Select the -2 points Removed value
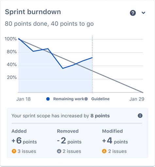The height and width of the screenshot is (167, 155). [x=69, y=141]
